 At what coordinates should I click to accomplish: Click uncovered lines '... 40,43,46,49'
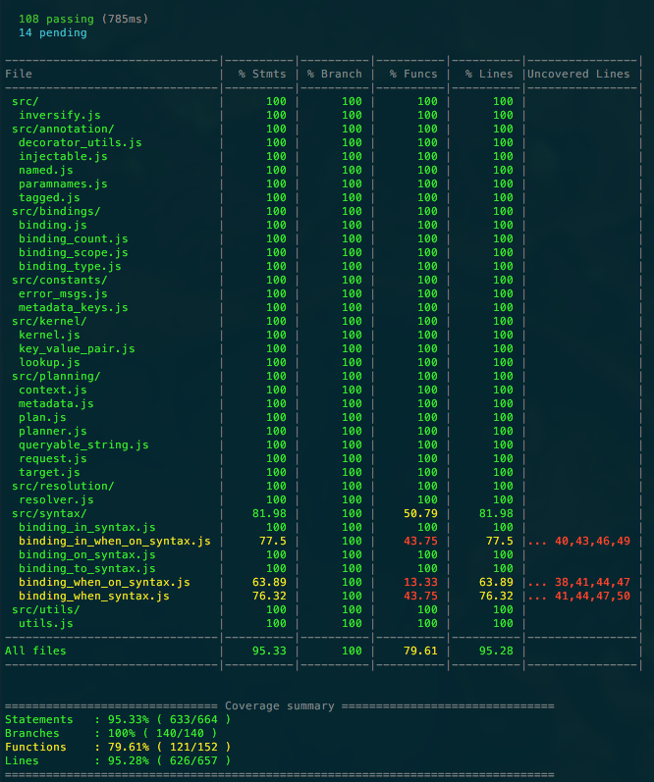pos(579,541)
